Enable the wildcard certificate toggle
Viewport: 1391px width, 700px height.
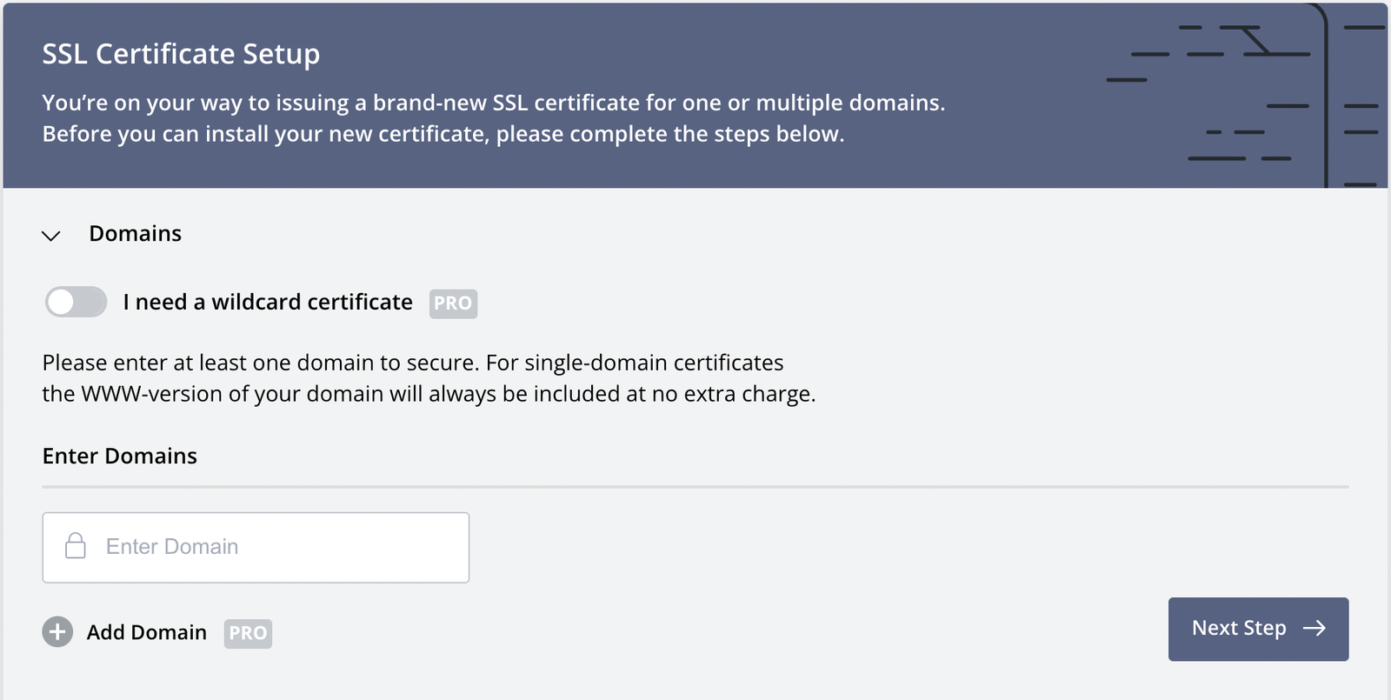[76, 303]
